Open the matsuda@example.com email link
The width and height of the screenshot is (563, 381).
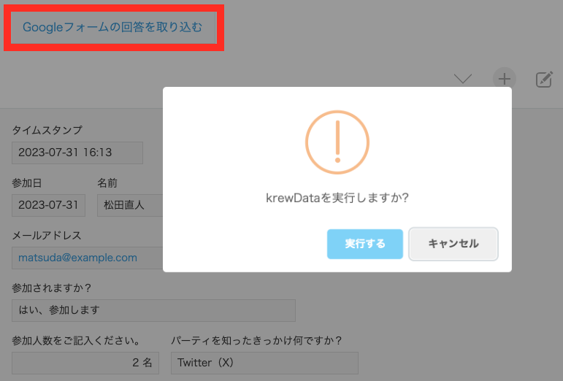pos(77,258)
